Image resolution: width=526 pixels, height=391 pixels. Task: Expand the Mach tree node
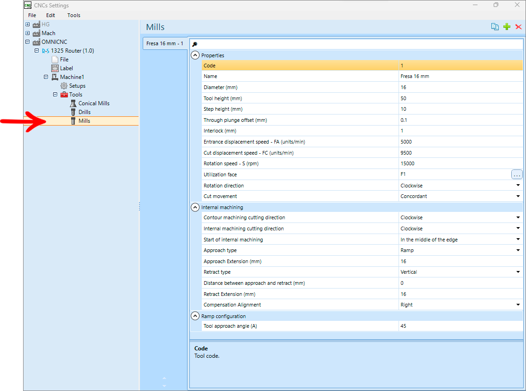28,33
